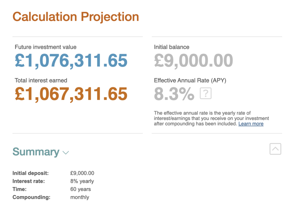Click the scroll-to-top arrow icon
Screen dimensions: 287x207
(275, 149)
